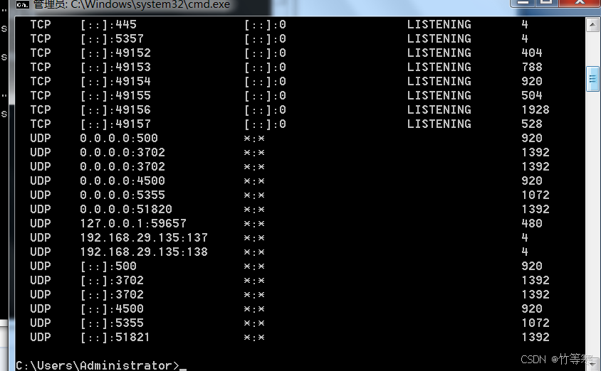Maximize the command prompt window

tap(547, 4)
